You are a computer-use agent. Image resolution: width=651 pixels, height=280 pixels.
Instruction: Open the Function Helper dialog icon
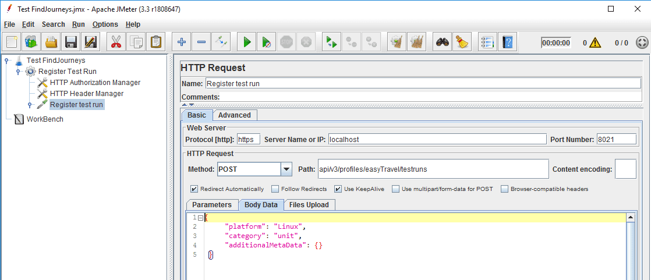coord(487,42)
